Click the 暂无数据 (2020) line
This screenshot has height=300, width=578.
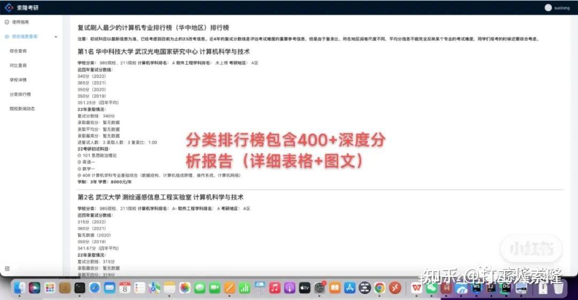click(94, 235)
